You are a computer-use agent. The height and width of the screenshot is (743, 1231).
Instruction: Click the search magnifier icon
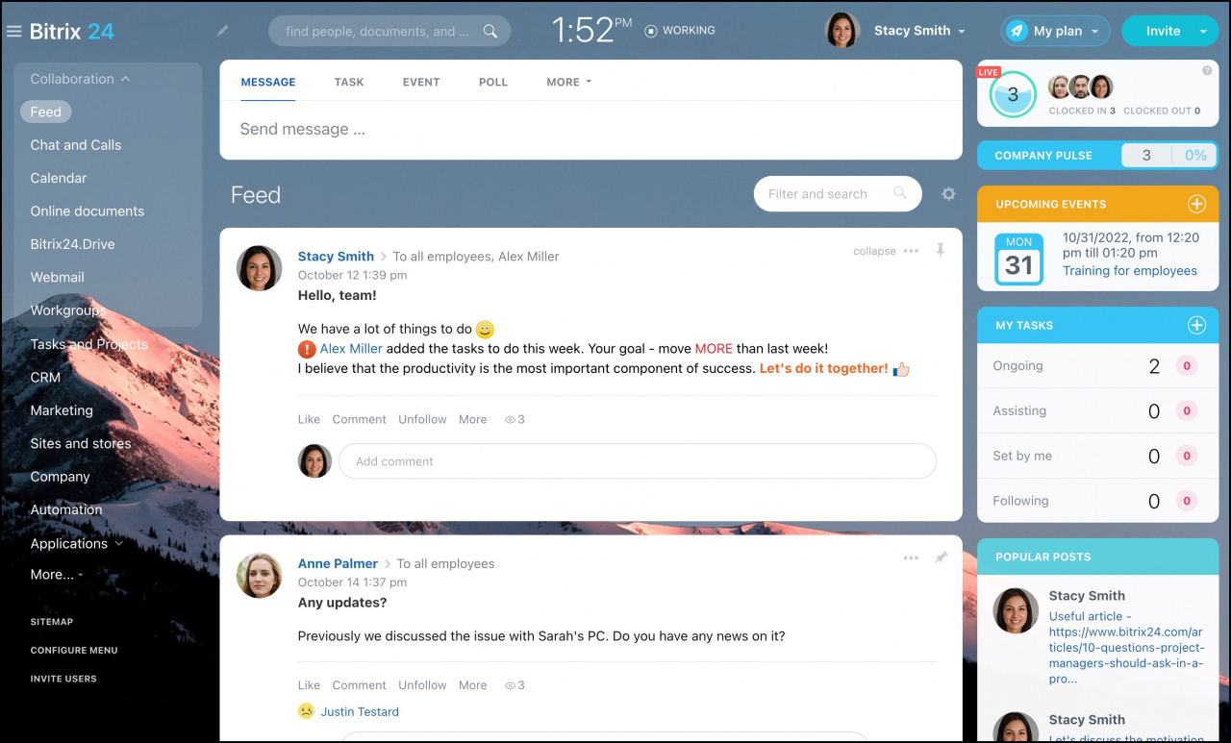coord(490,30)
